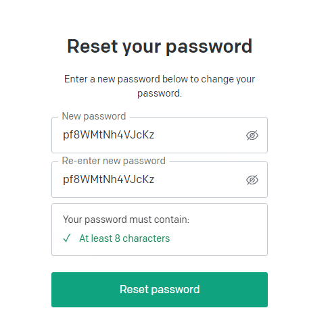Image resolution: width=330 pixels, height=333 pixels.
Task: Click the password requirements box
Action: coord(160,230)
